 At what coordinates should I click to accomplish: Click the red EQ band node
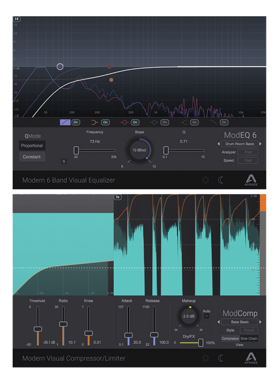pyautogui.click(x=109, y=67)
